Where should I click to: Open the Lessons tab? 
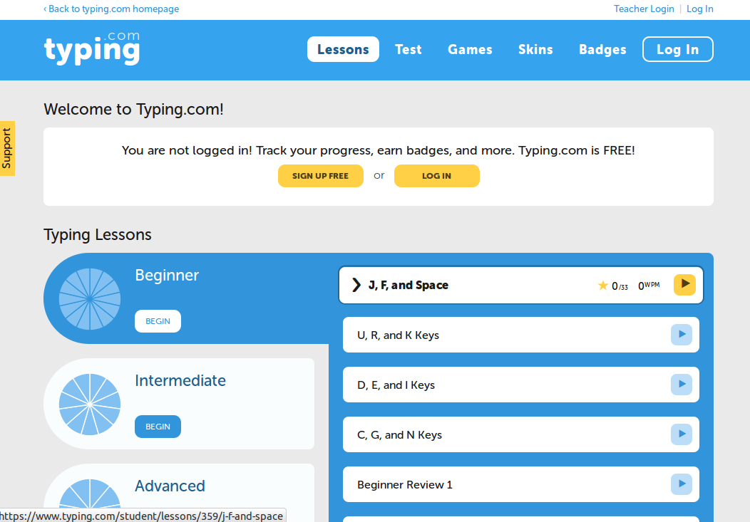tap(343, 49)
